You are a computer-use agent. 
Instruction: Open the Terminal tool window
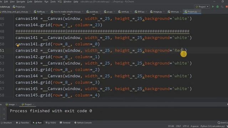pos(65,123)
